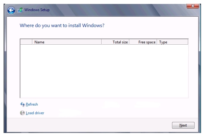Click the divider between Total size and Free space

coord(130,42)
